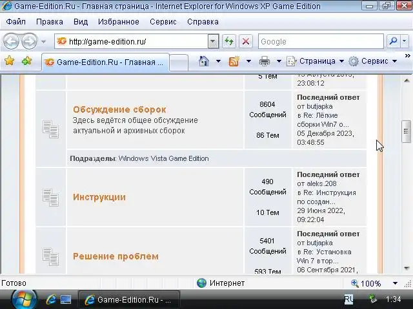
Task: Open the Сервис menu in menu bar
Action: coord(163,21)
